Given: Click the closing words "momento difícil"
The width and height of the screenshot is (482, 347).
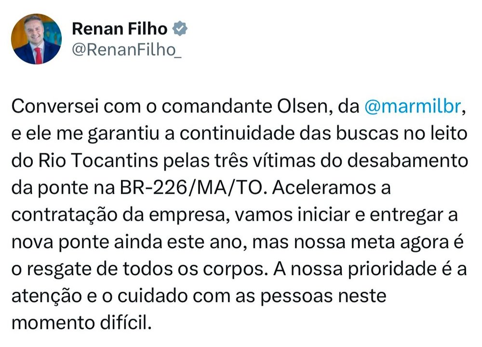Looking at the screenshot, I should [x=82, y=323].
